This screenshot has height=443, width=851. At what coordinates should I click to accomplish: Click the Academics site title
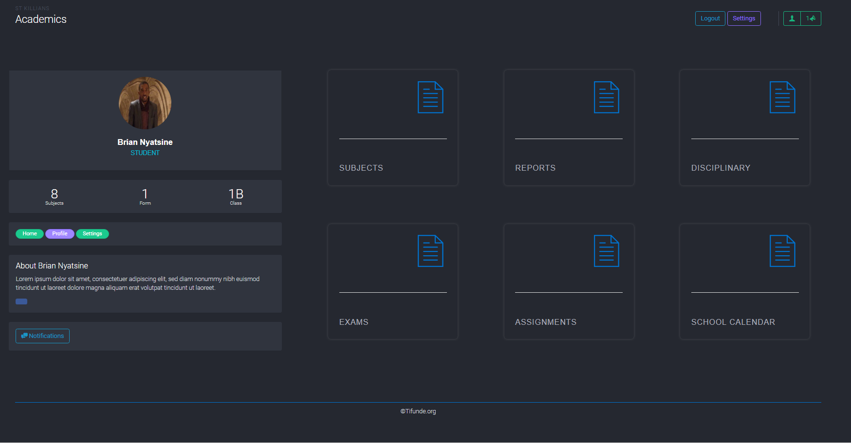(41, 19)
